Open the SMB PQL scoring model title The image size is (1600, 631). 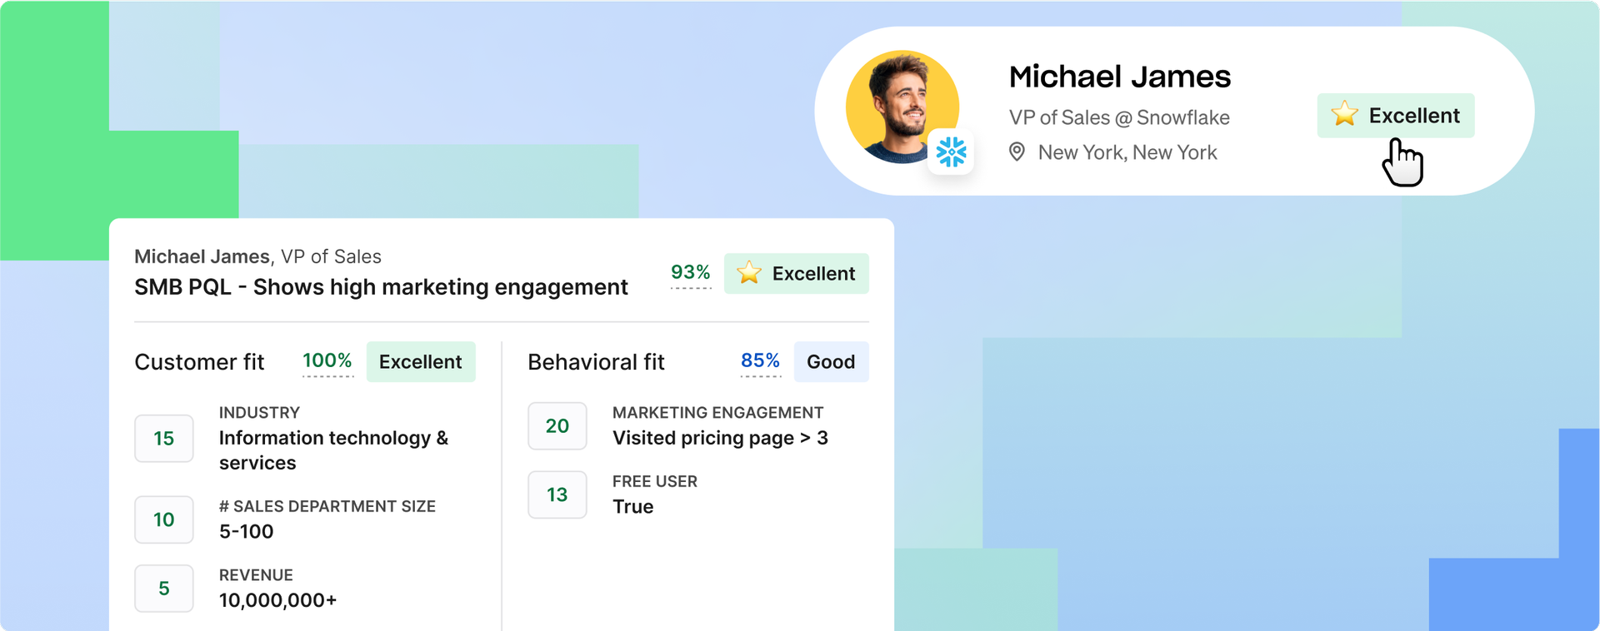(380, 286)
